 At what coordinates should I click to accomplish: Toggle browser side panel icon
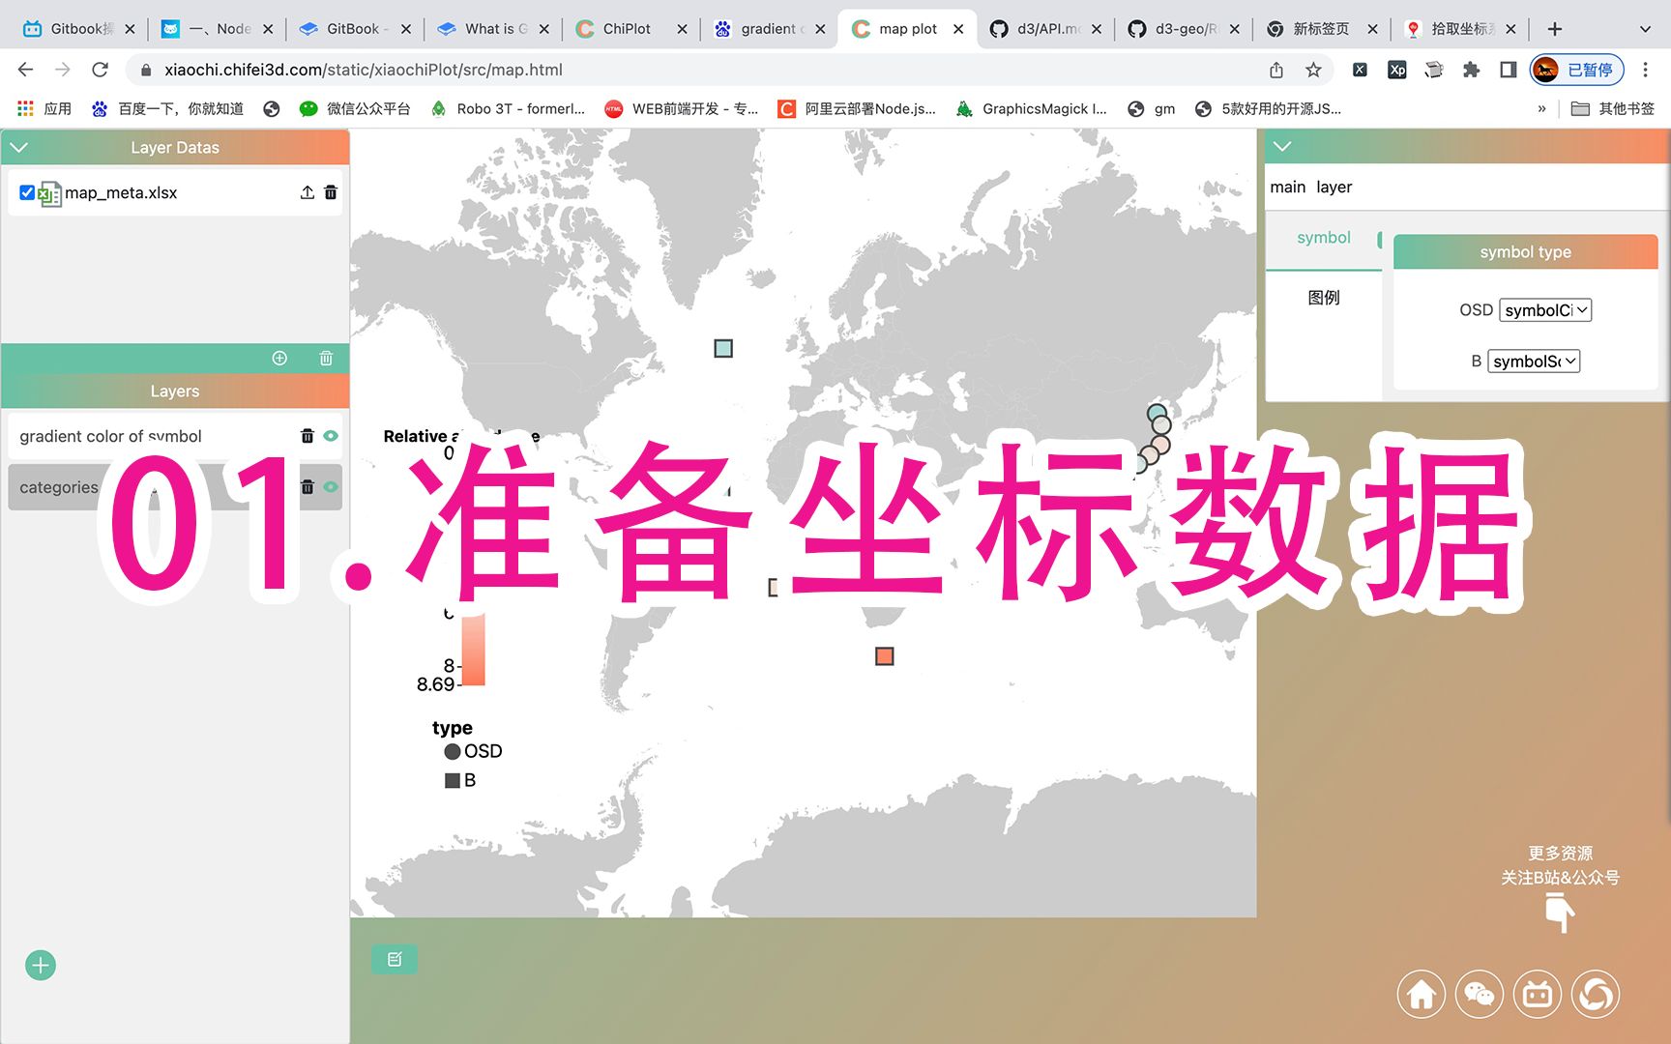(1508, 70)
